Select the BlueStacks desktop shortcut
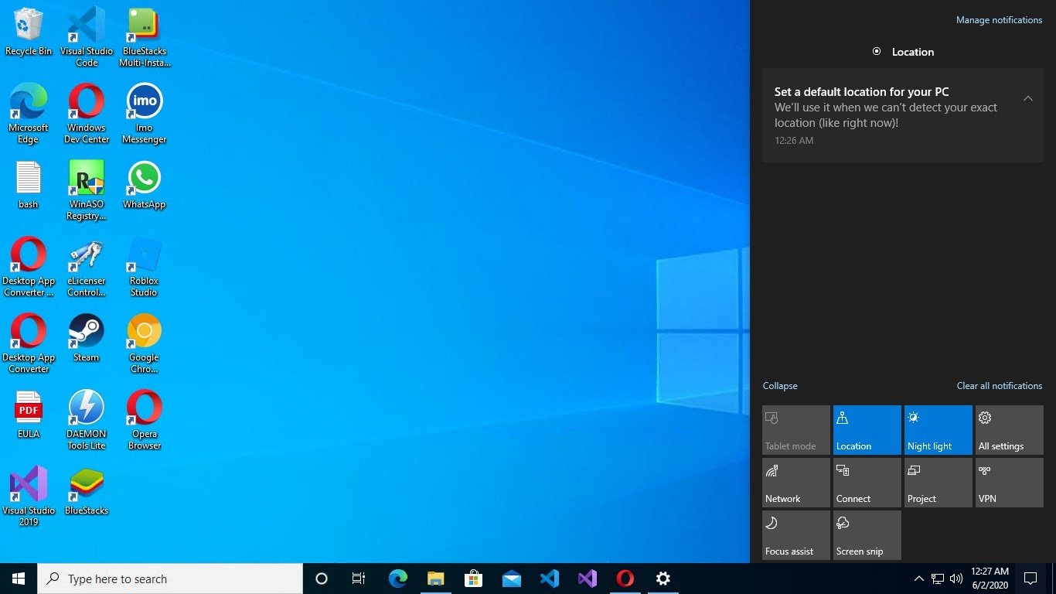 click(x=87, y=491)
